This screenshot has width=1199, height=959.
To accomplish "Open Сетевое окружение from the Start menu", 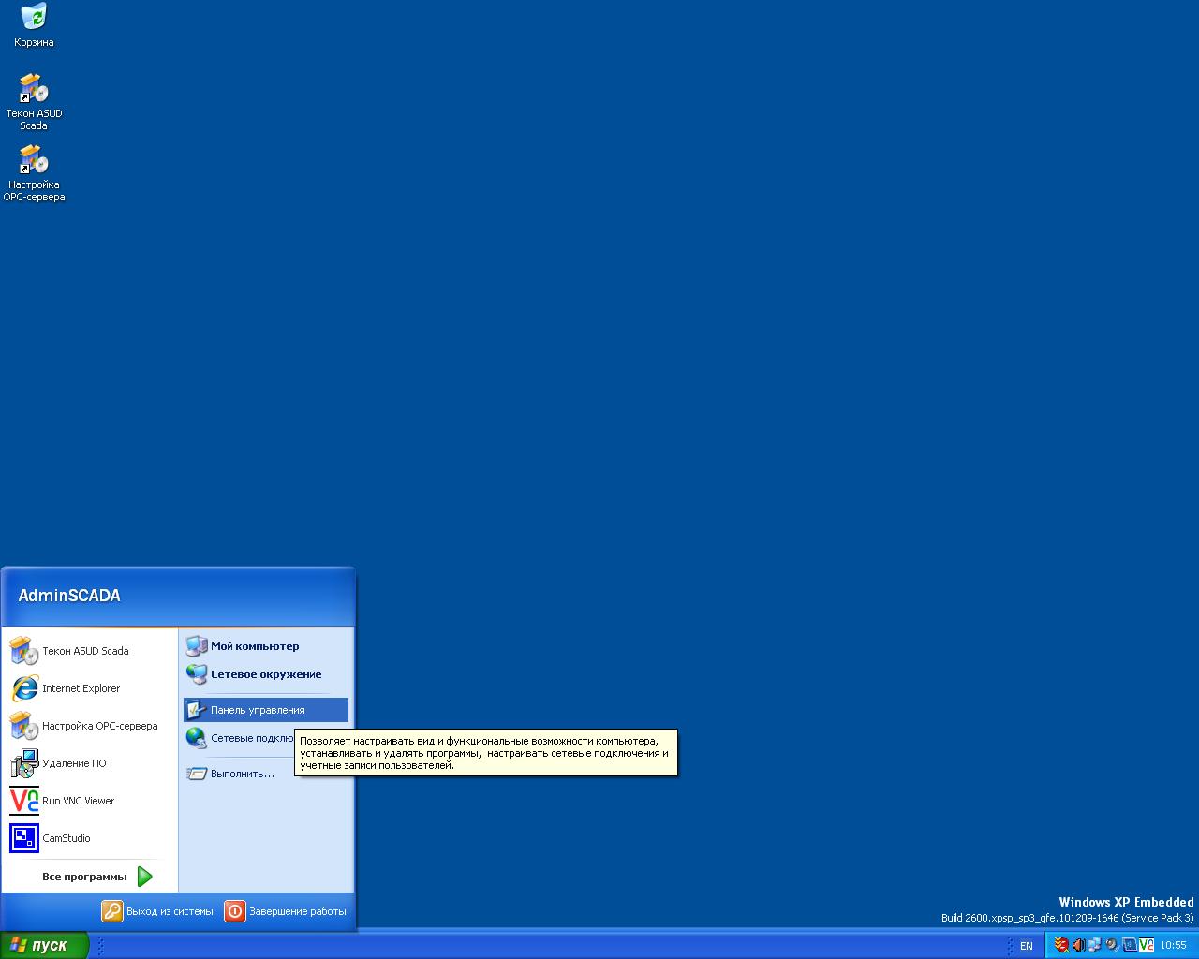I will 265,674.
